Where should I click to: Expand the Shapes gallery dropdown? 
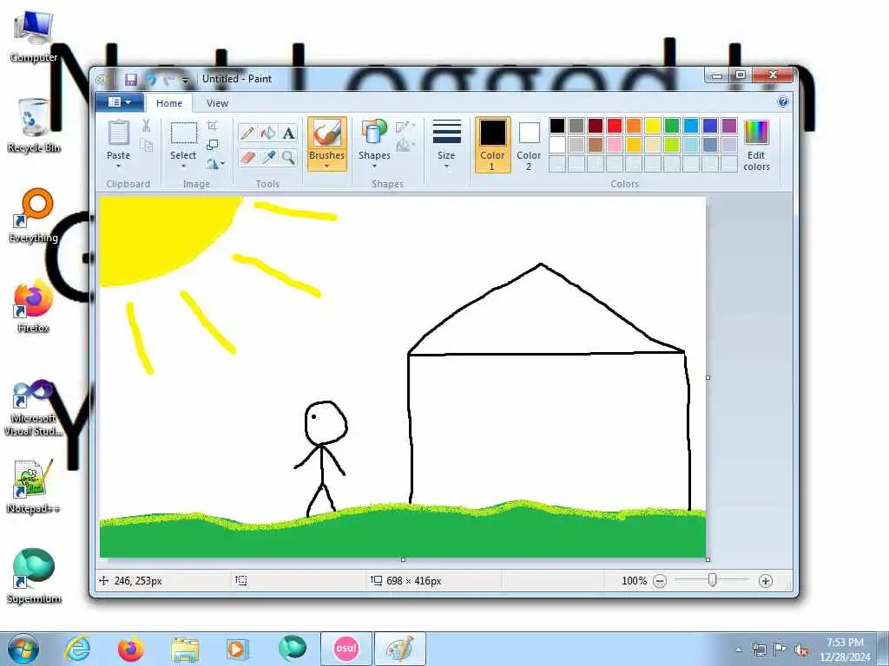[374, 166]
